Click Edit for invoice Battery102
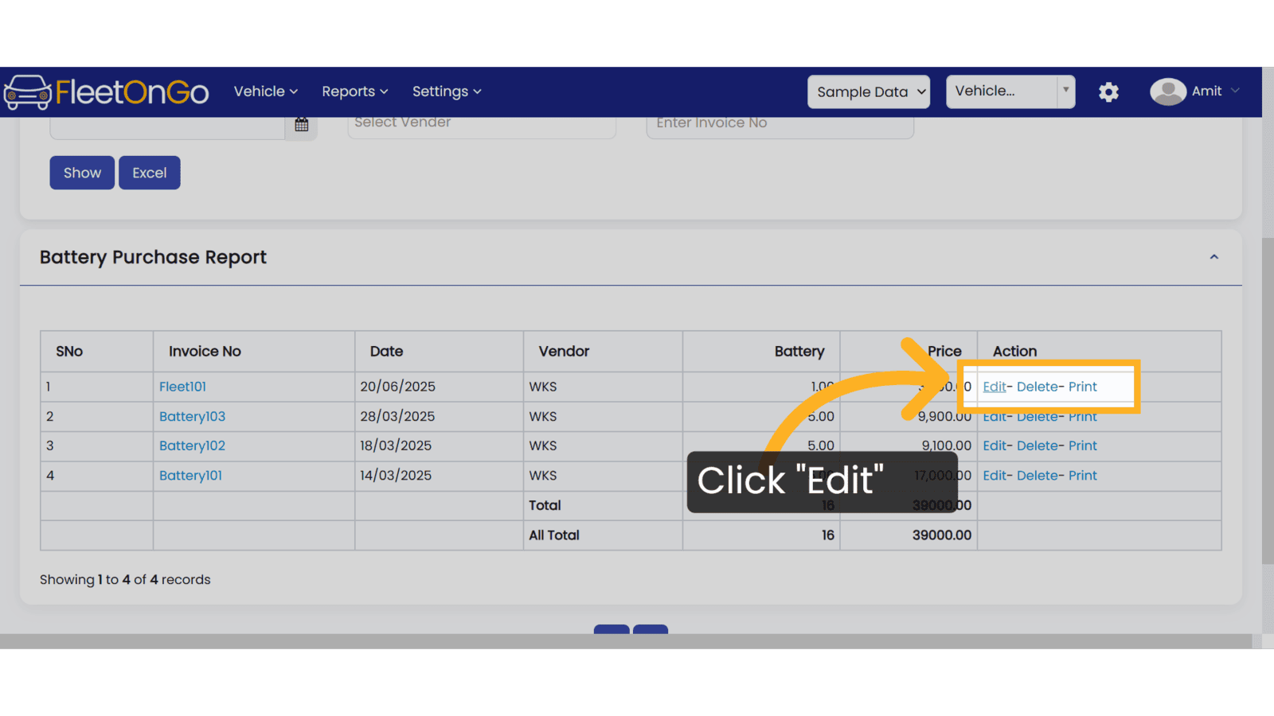The width and height of the screenshot is (1274, 716). [x=994, y=446]
